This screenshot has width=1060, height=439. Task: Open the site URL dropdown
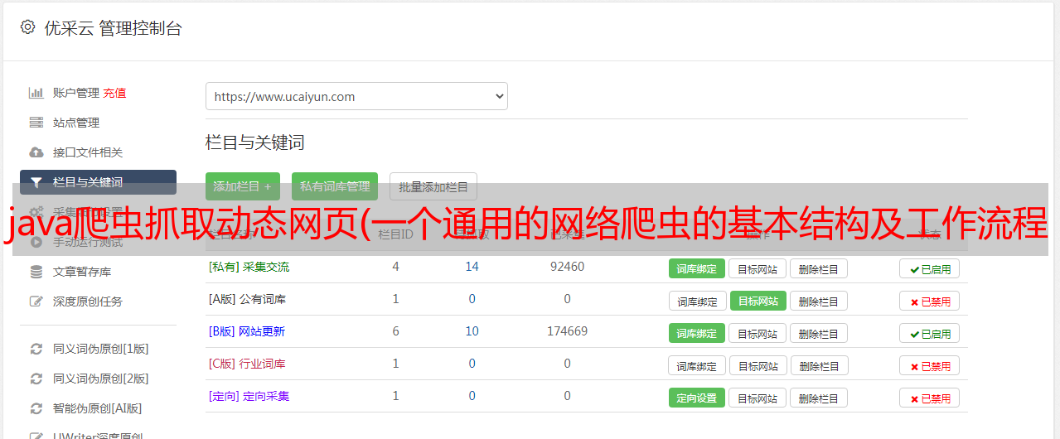(x=356, y=96)
